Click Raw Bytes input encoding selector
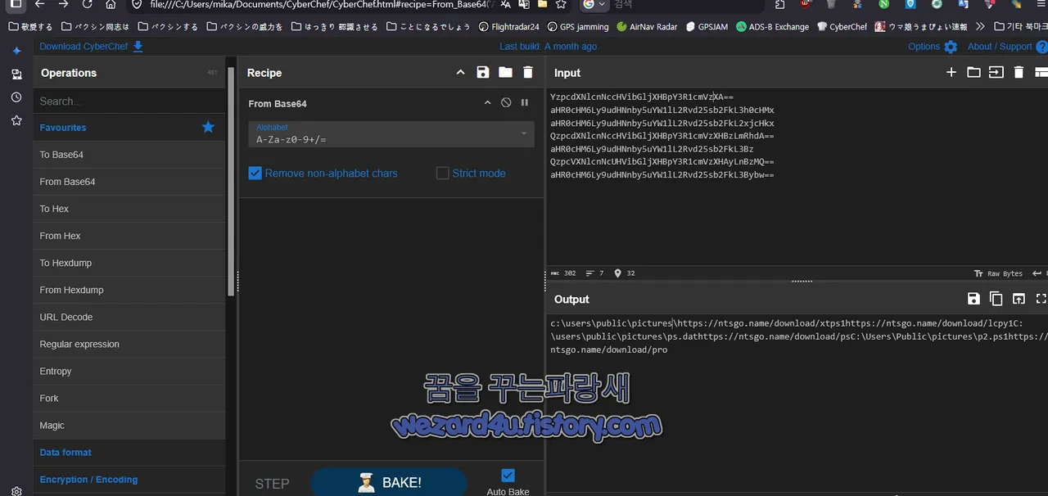Viewport: 1048px width, 496px height. (x=998, y=273)
